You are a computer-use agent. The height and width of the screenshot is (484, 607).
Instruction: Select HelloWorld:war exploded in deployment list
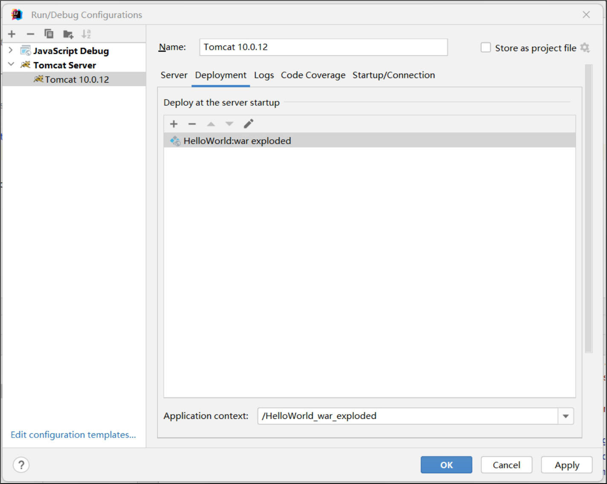tap(237, 141)
